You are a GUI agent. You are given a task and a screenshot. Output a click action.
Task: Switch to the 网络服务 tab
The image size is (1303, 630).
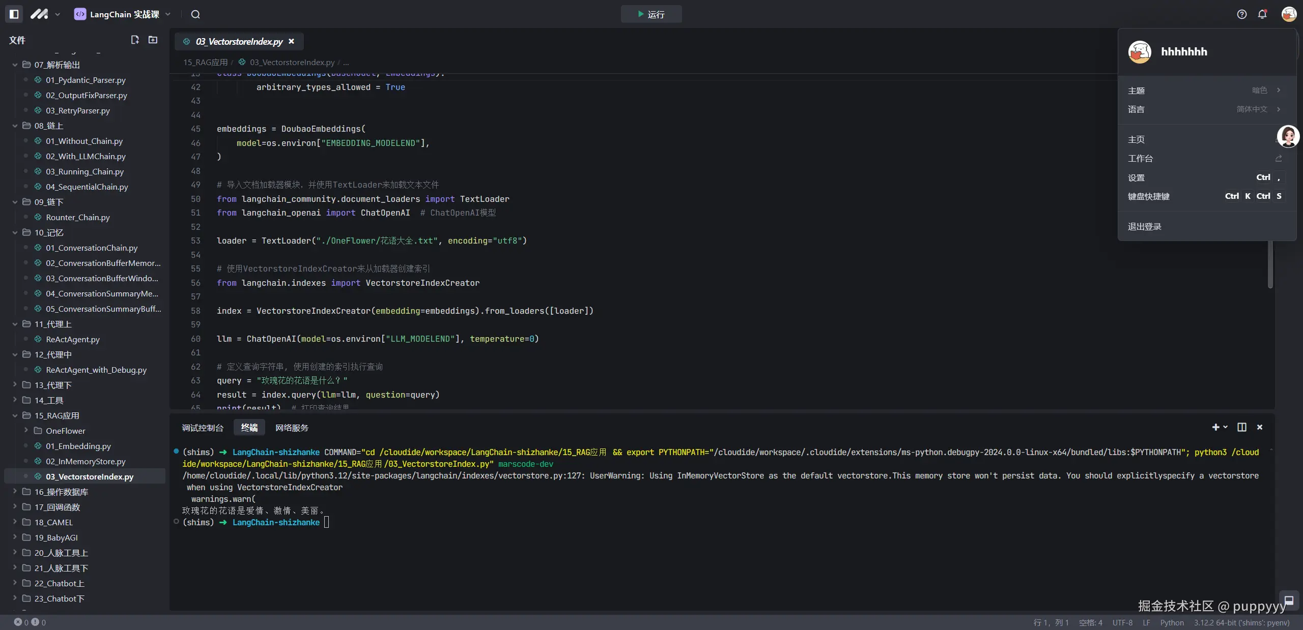tap(292, 428)
